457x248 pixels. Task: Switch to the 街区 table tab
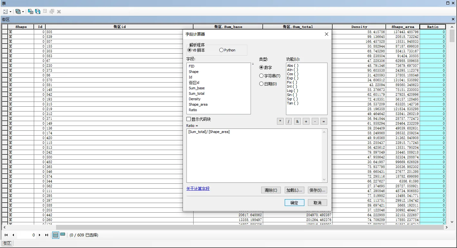pos(7,243)
